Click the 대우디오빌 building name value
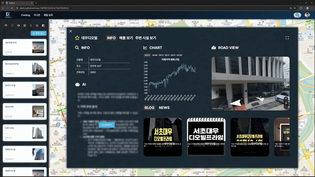 95,60
